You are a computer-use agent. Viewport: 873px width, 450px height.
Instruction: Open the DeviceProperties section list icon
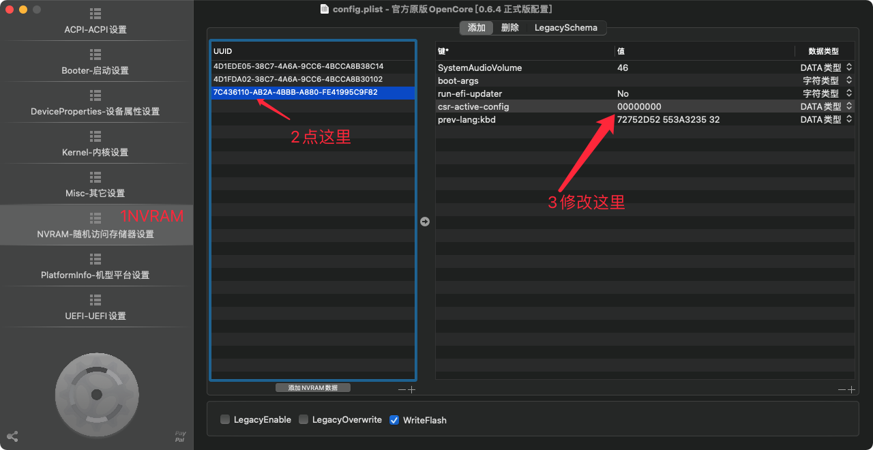point(95,95)
